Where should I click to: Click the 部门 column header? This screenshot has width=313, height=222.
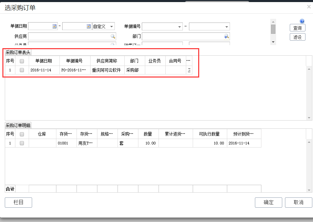135,61
